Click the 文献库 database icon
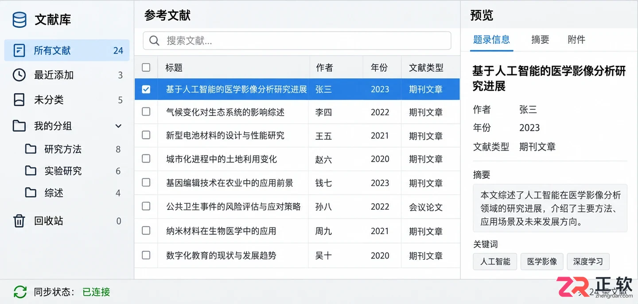Viewport: 638px width, 304px height. pyautogui.click(x=19, y=20)
